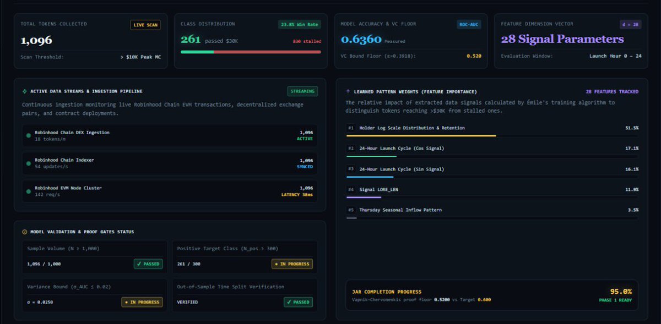Click the #4 rank badge beside Signal LORE_LEN
Viewport: 661px width, 324px height.
coord(351,189)
